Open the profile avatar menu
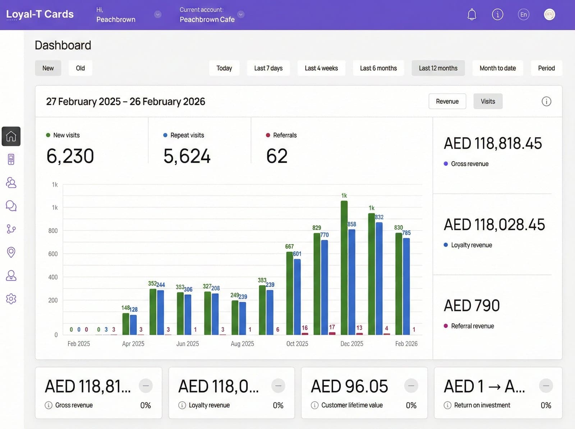Viewport: 575px width, 429px height. coord(549,14)
